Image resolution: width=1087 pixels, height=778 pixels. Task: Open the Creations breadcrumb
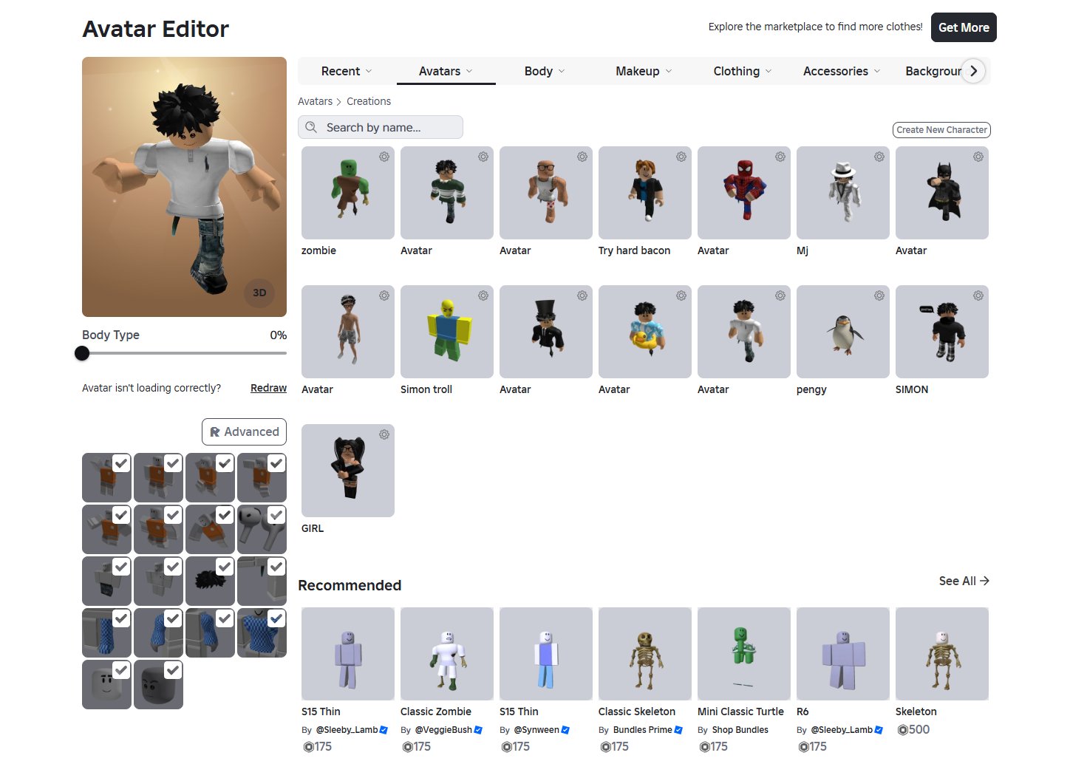(x=369, y=101)
